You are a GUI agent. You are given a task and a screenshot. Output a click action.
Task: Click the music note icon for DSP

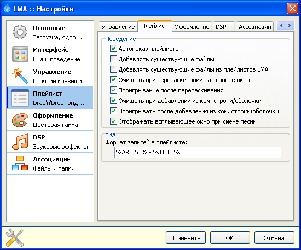point(20,142)
